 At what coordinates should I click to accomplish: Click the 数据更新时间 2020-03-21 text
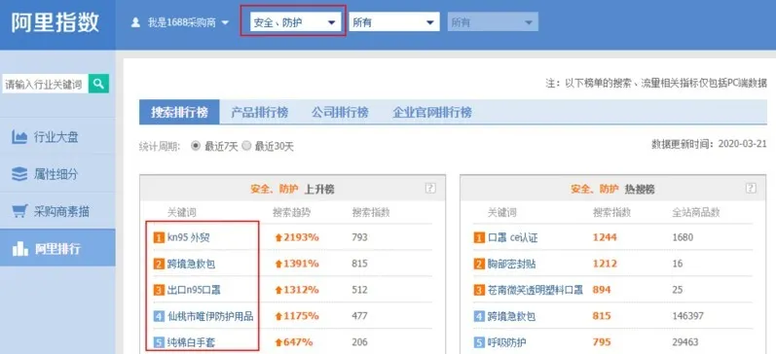(709, 144)
